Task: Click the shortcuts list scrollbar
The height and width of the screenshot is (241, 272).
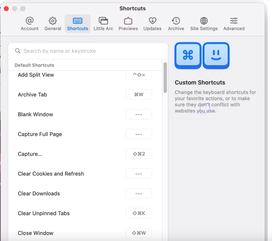Action: [165, 78]
